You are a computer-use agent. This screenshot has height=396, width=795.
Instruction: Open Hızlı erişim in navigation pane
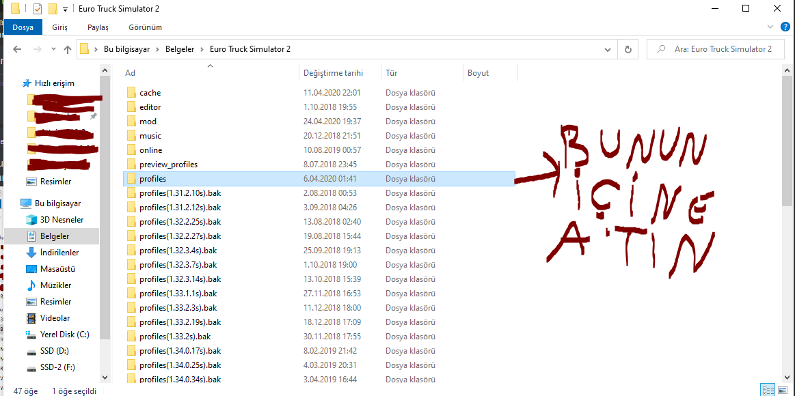tap(54, 83)
